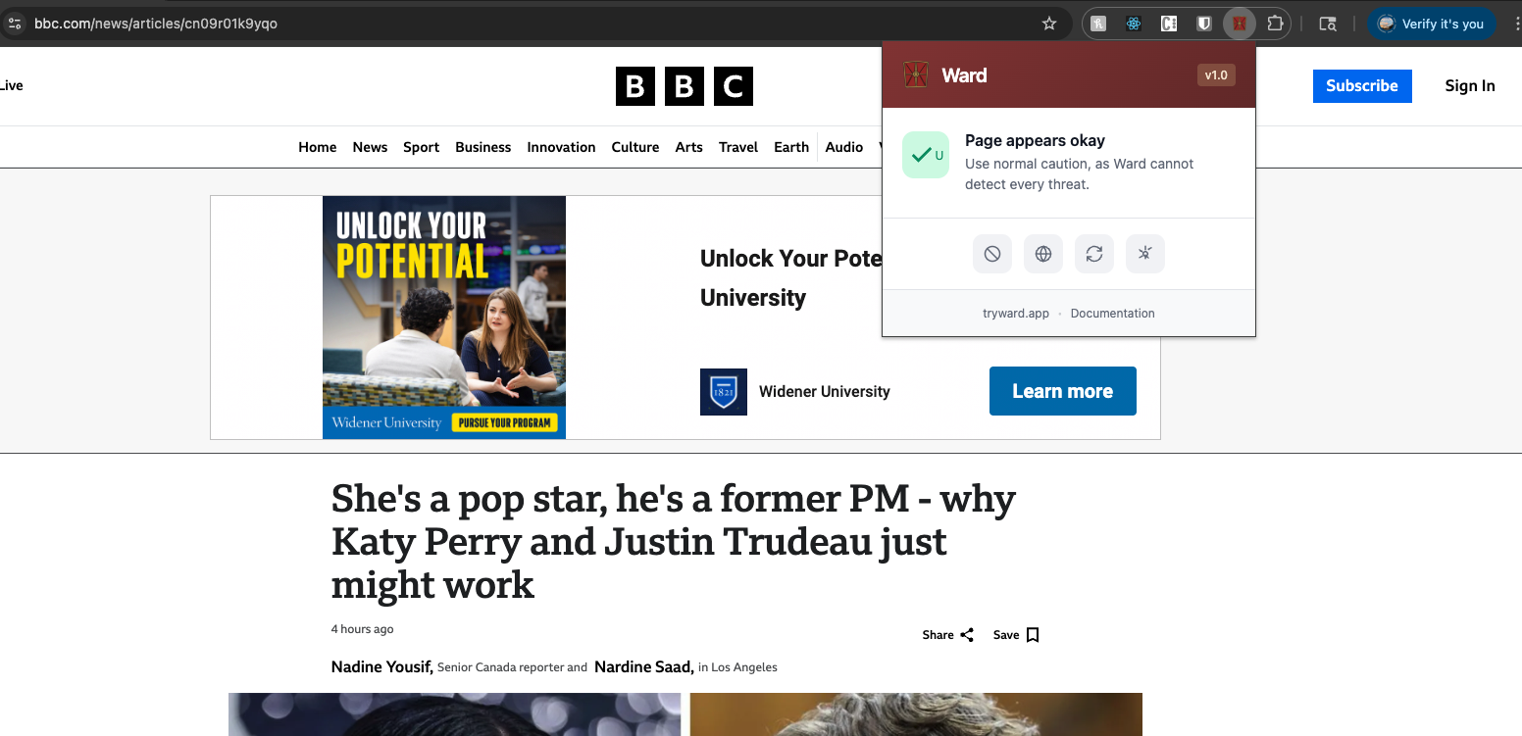Click the Ward logo in popup header
The width and height of the screenshot is (1522, 736).
pyautogui.click(x=916, y=74)
